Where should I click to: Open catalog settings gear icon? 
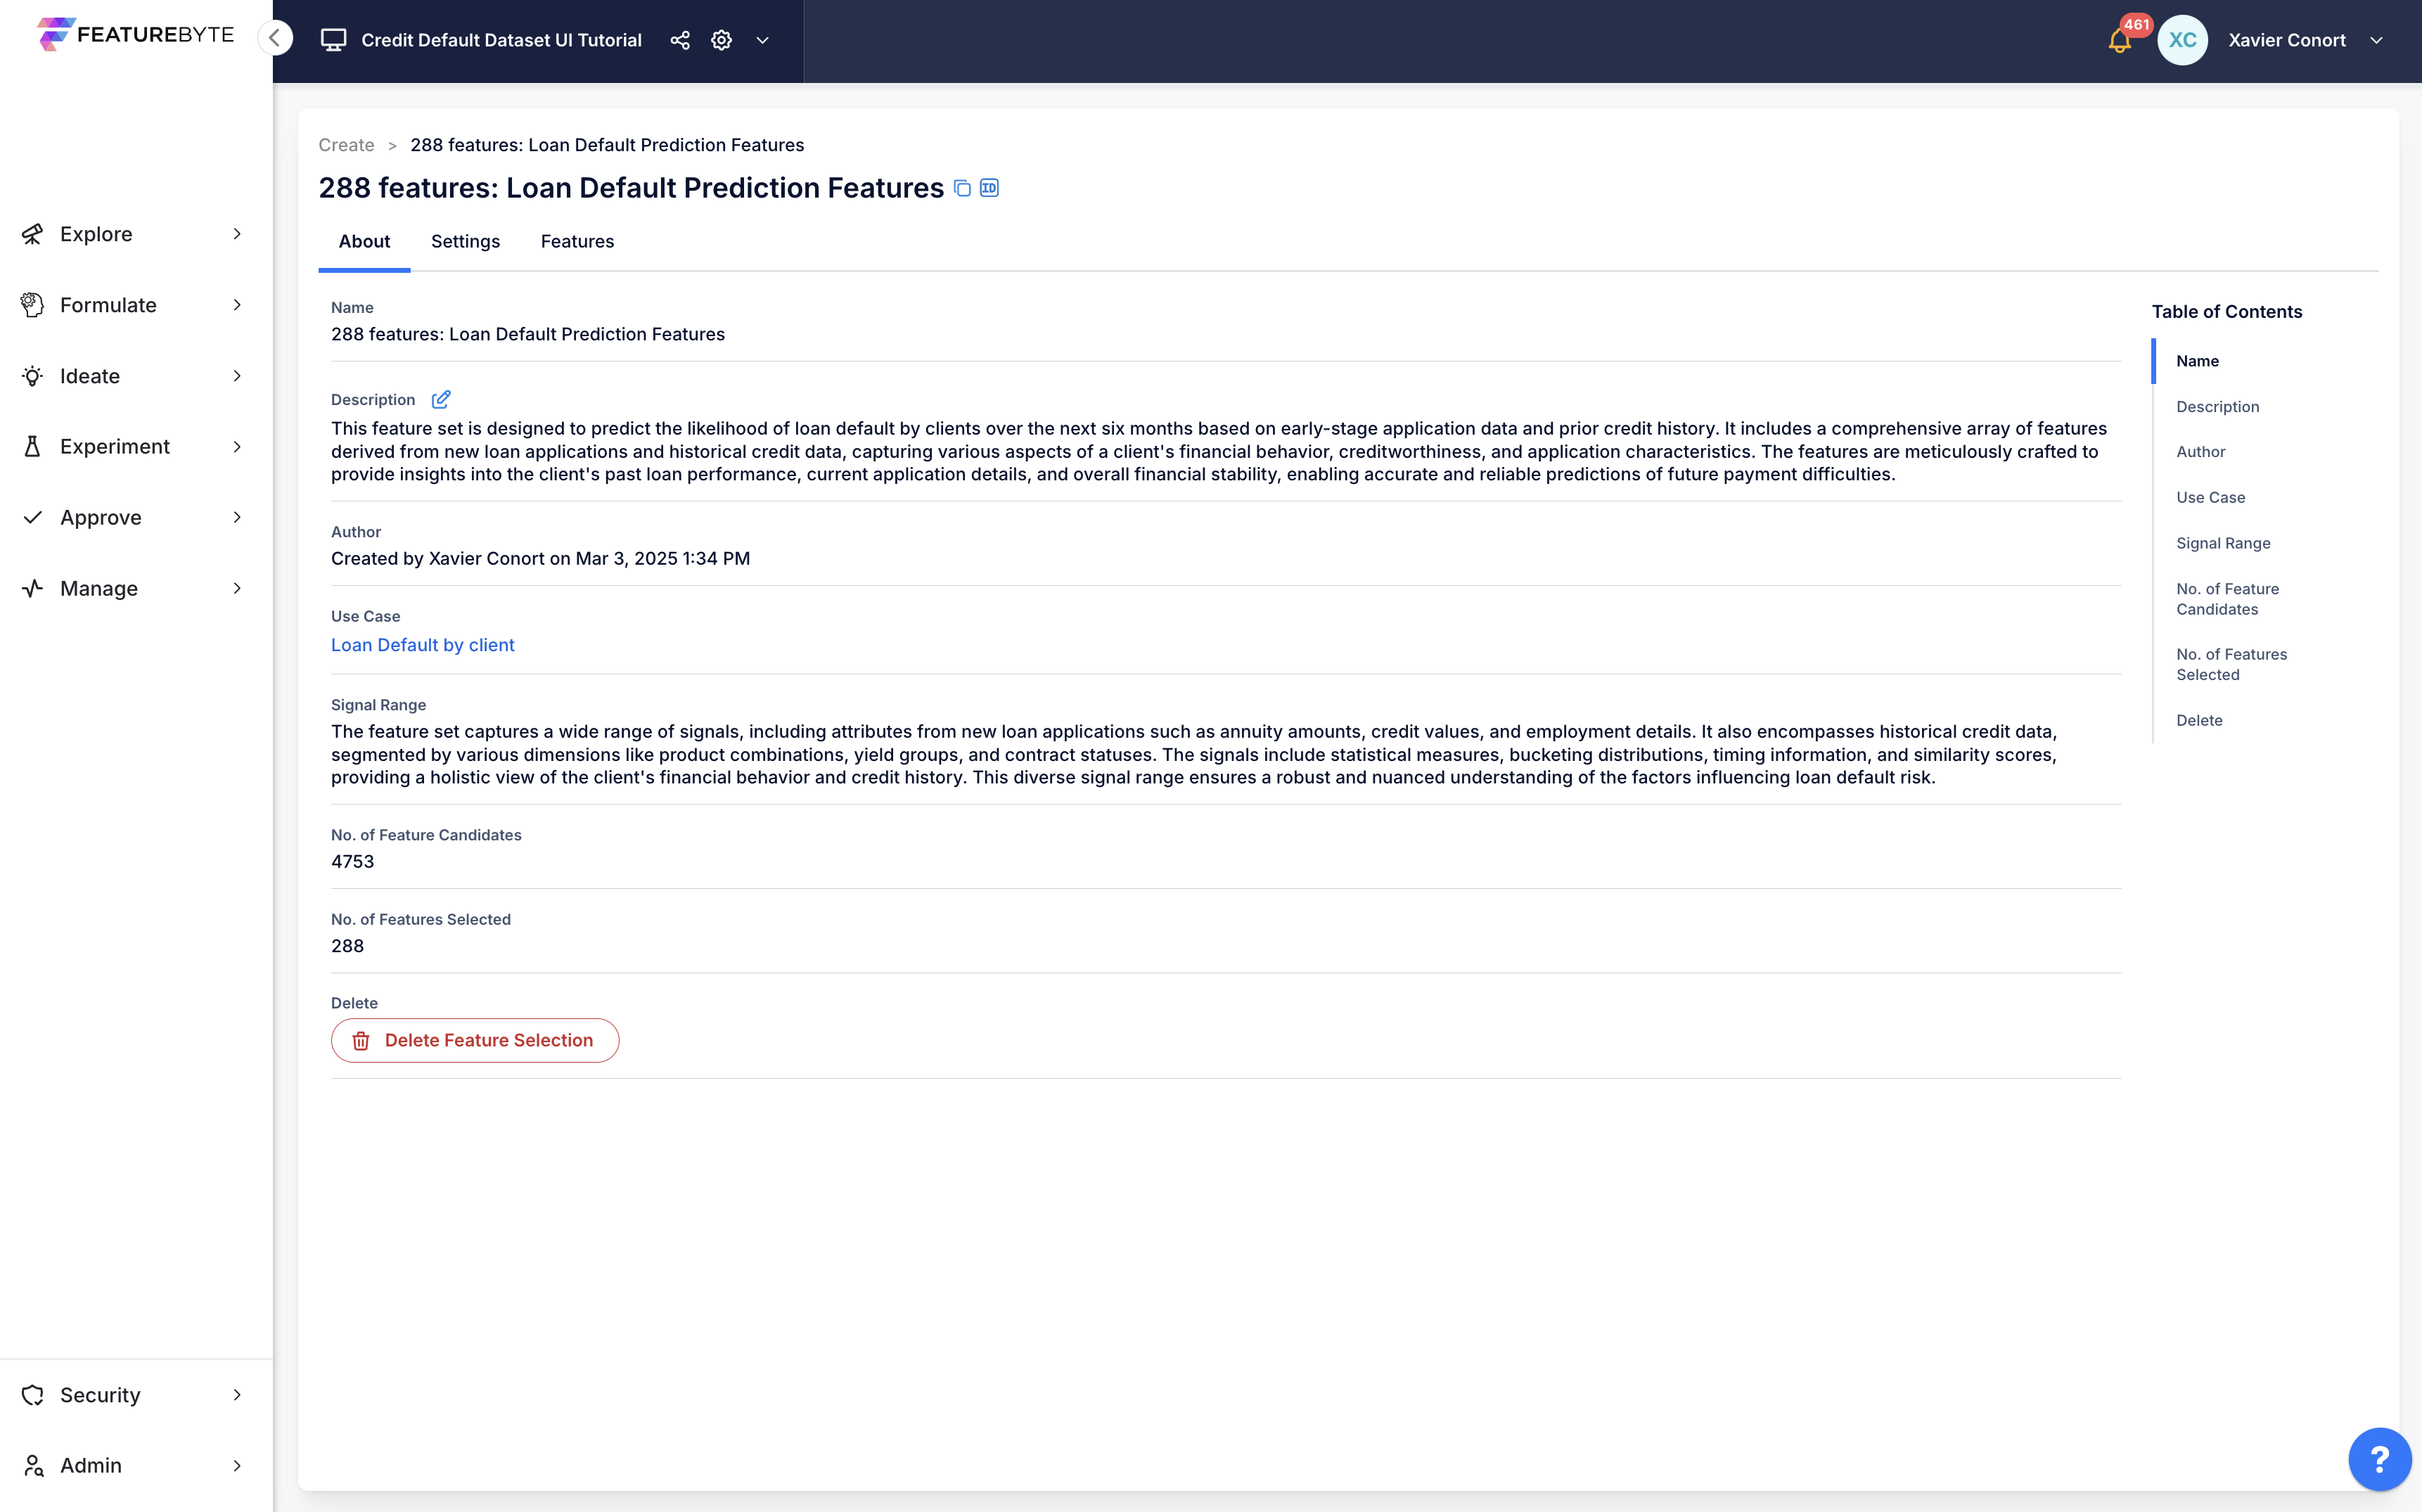tap(721, 40)
